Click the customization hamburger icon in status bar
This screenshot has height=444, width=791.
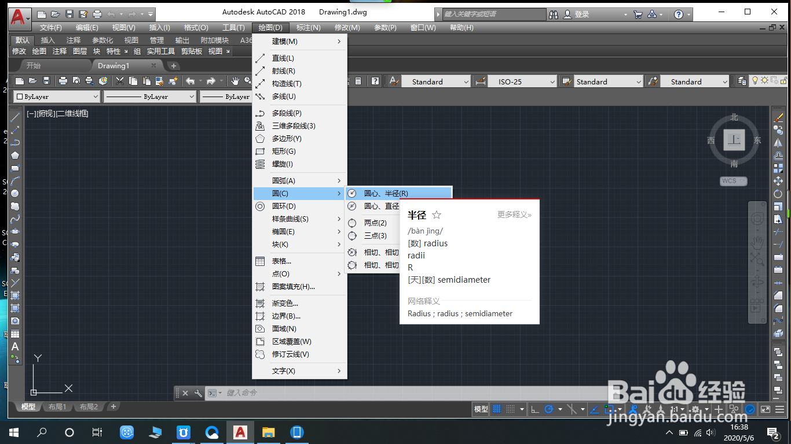(780, 409)
